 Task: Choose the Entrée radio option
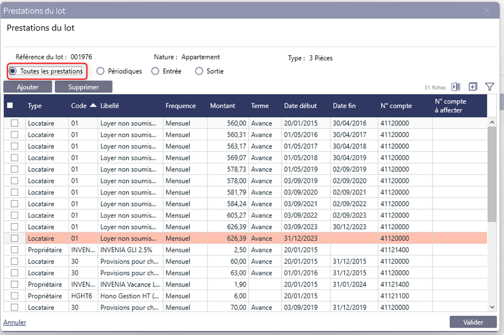(x=155, y=71)
